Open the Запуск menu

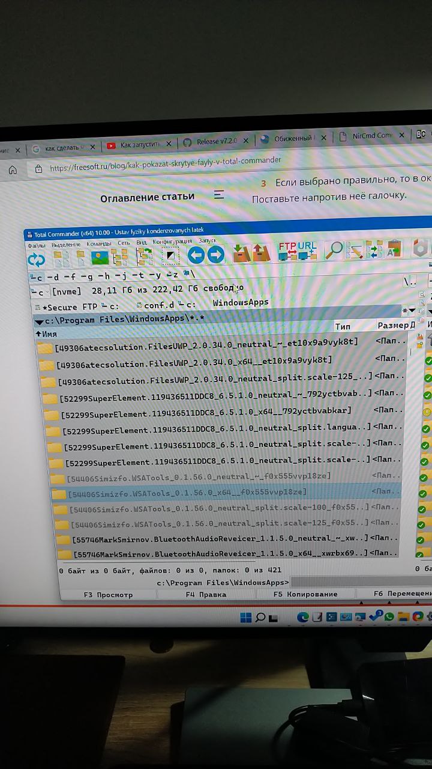coord(208,240)
